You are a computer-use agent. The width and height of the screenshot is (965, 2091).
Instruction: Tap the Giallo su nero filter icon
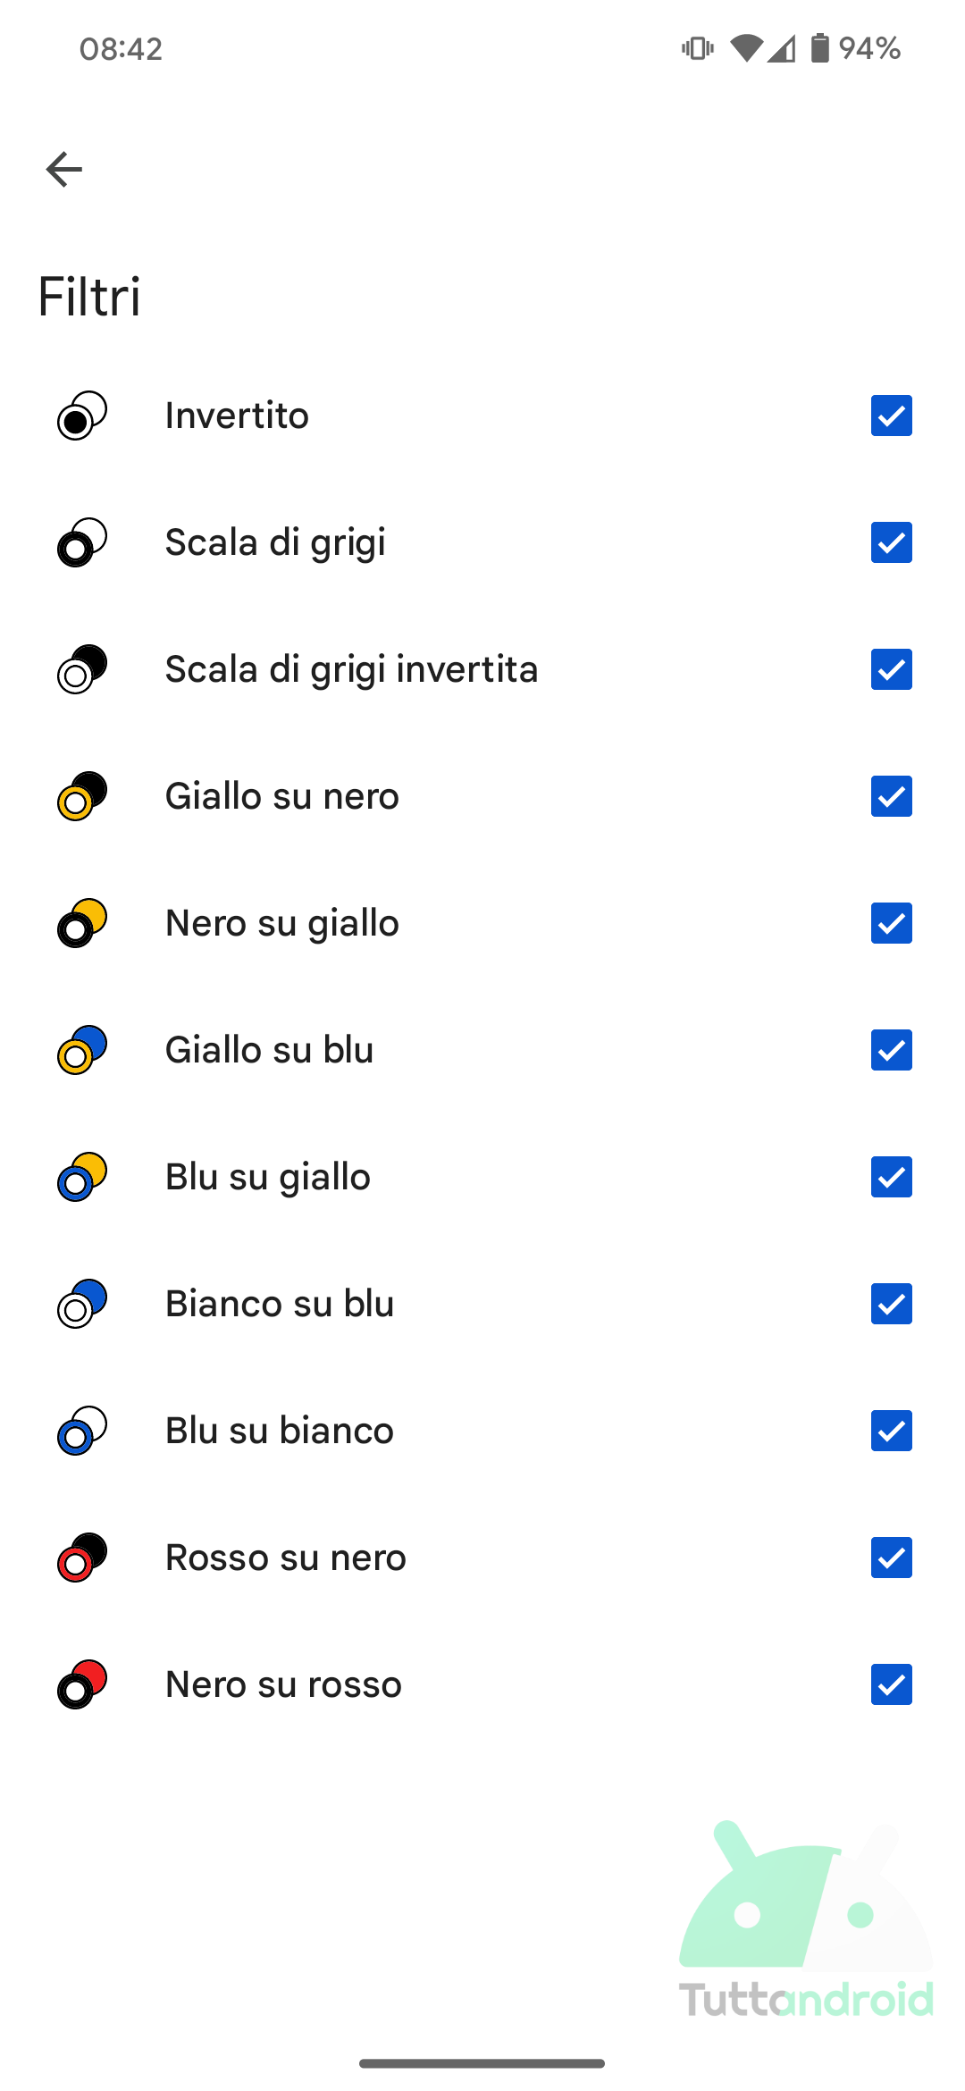click(x=82, y=796)
